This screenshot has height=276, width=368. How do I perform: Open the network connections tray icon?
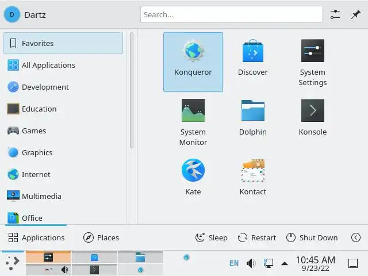[x=269, y=263]
